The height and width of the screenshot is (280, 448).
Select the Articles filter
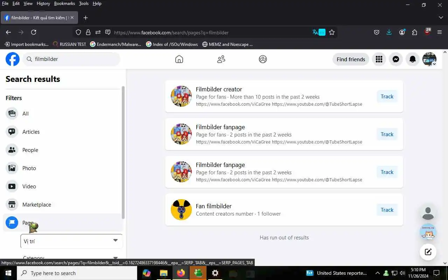(x=63, y=132)
